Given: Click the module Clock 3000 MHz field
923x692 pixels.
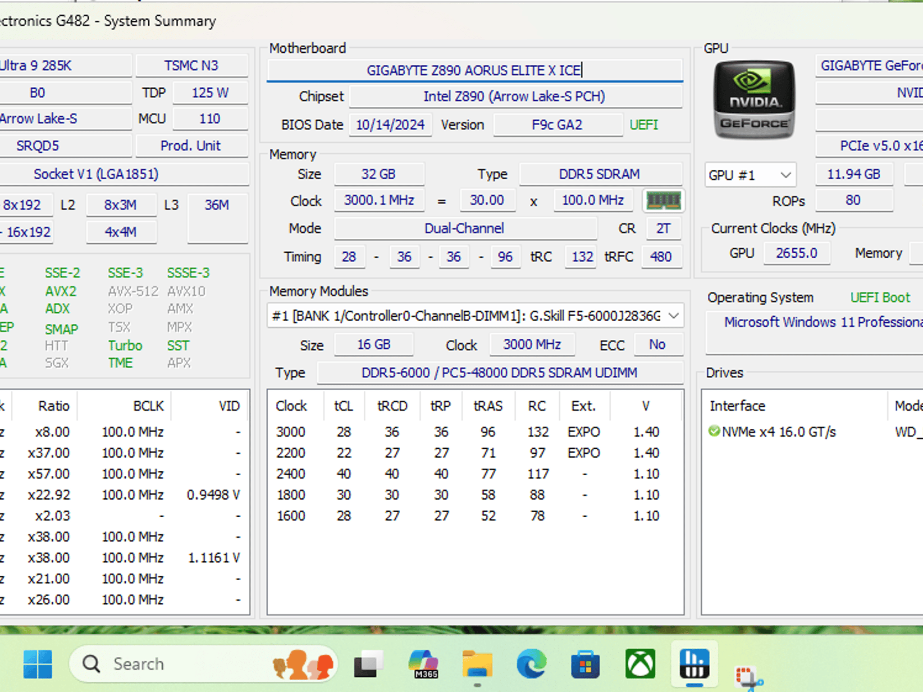Looking at the screenshot, I should coord(532,345).
